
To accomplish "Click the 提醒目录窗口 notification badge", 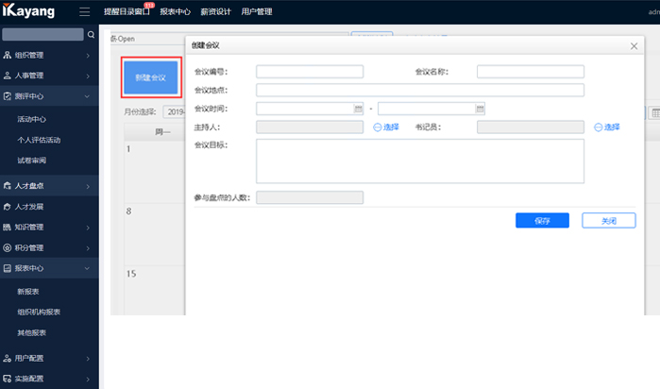I will (x=148, y=6).
